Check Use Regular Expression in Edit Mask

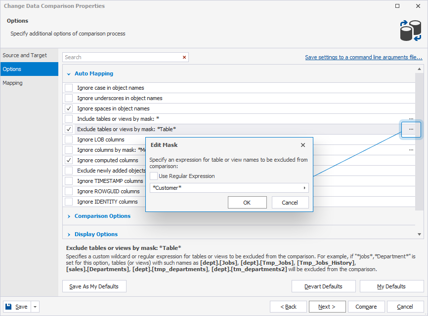pos(153,176)
